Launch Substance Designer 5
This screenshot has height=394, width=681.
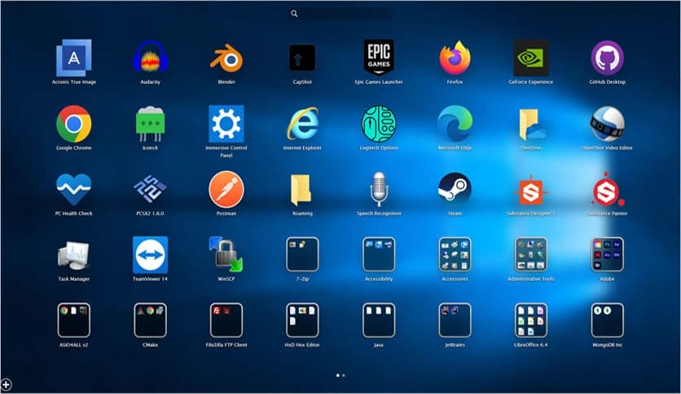(x=531, y=191)
